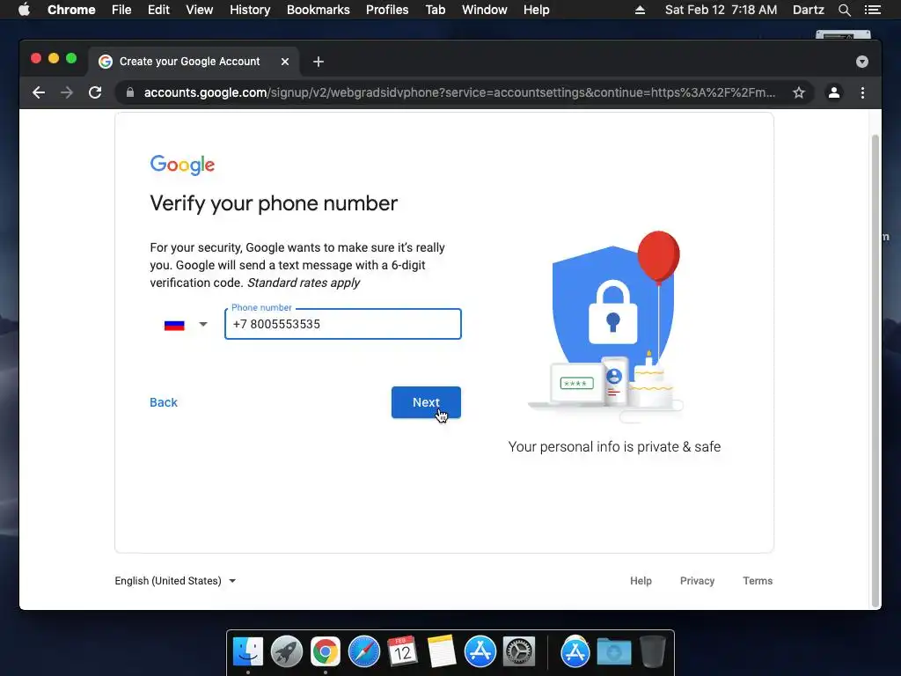Screen dimensions: 901x676
Task: Open Finder from the Dock
Action: [248, 652]
